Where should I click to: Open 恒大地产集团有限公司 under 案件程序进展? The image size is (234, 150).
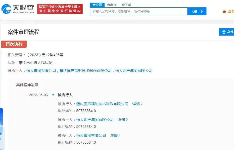tap(95, 120)
